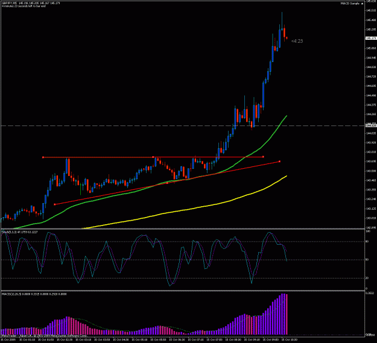The width and height of the screenshot is (377, 343).
Task: Click the tallest MACD histogram bar
Action: (284, 314)
